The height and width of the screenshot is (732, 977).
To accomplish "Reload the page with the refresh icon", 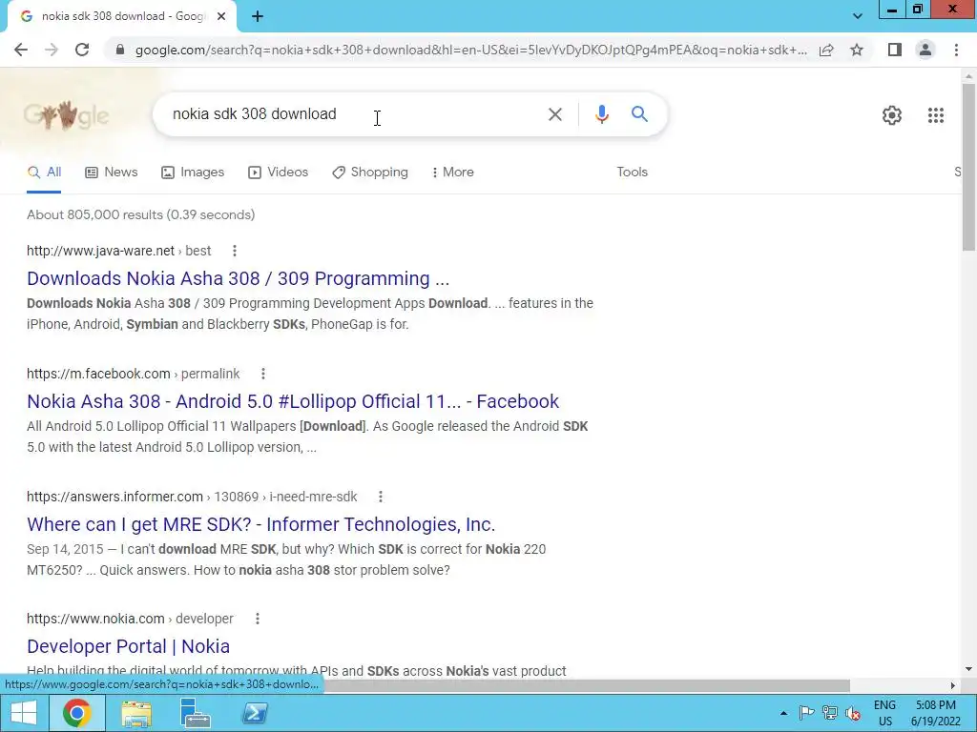I will point(82,50).
